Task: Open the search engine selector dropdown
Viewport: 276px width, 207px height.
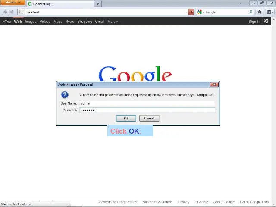Action: [x=201, y=12]
